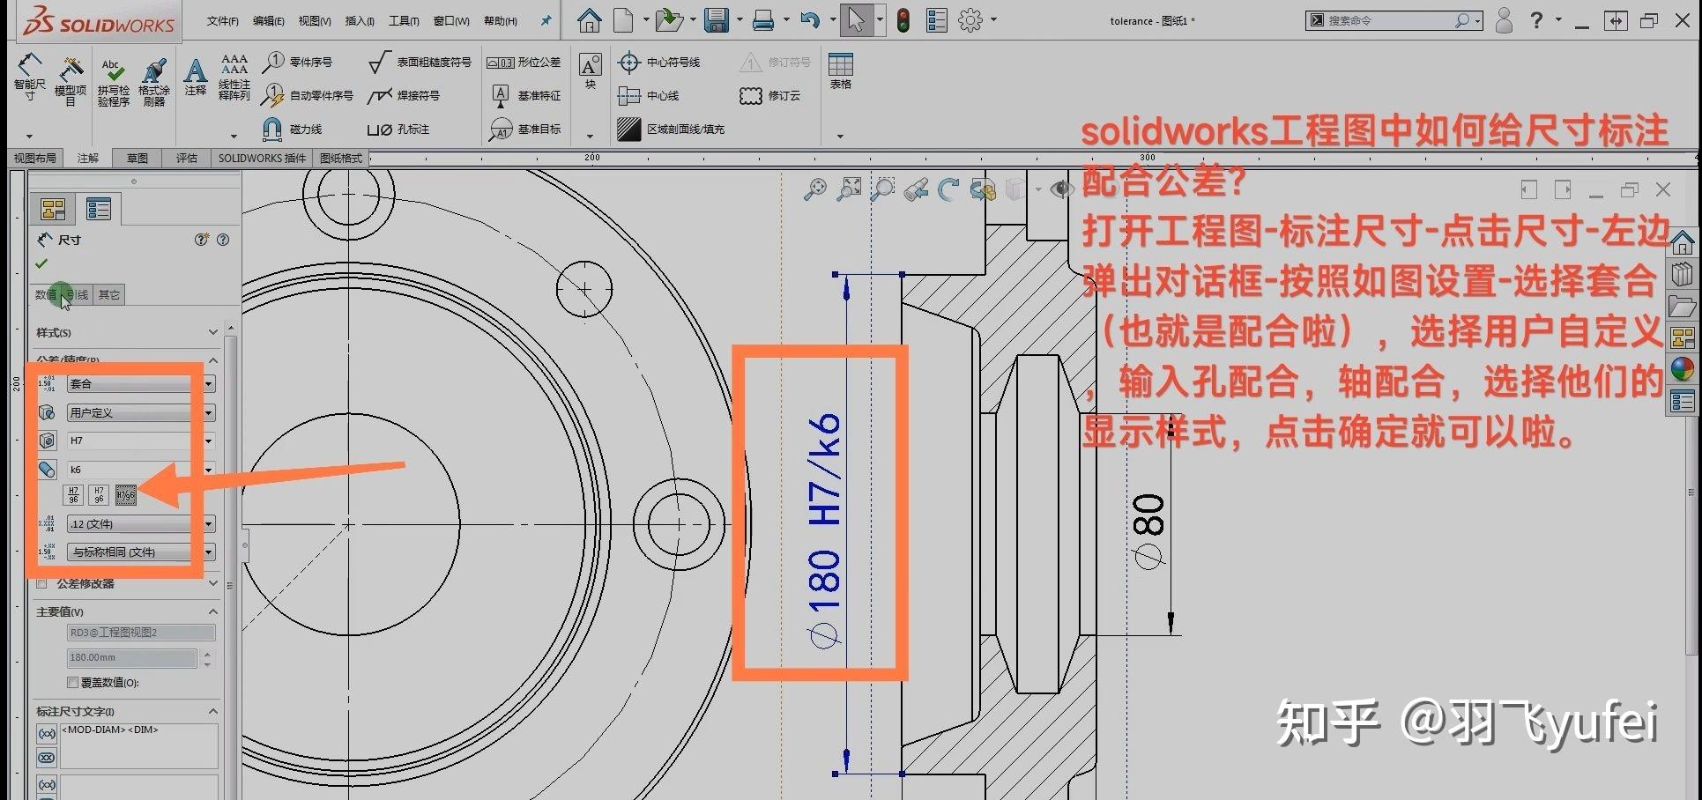Insert Surface Finish symbol (表面粗糙度符号)
This screenshot has width=1702, height=800.
coord(420,62)
